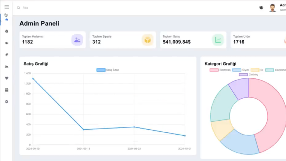
Task: Click the 2024-09-15 data point on sales chart
Action: click(84, 130)
